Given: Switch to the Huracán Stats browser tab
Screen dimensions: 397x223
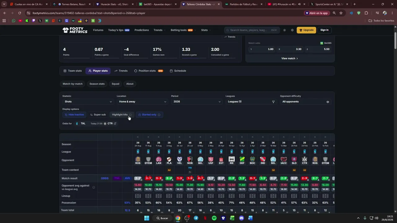Looking at the screenshot, I should click(115, 4).
